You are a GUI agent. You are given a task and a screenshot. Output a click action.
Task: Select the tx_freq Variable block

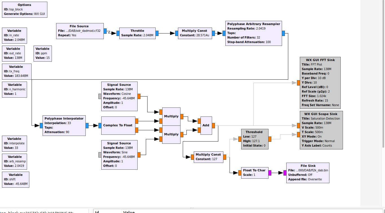[17, 71]
